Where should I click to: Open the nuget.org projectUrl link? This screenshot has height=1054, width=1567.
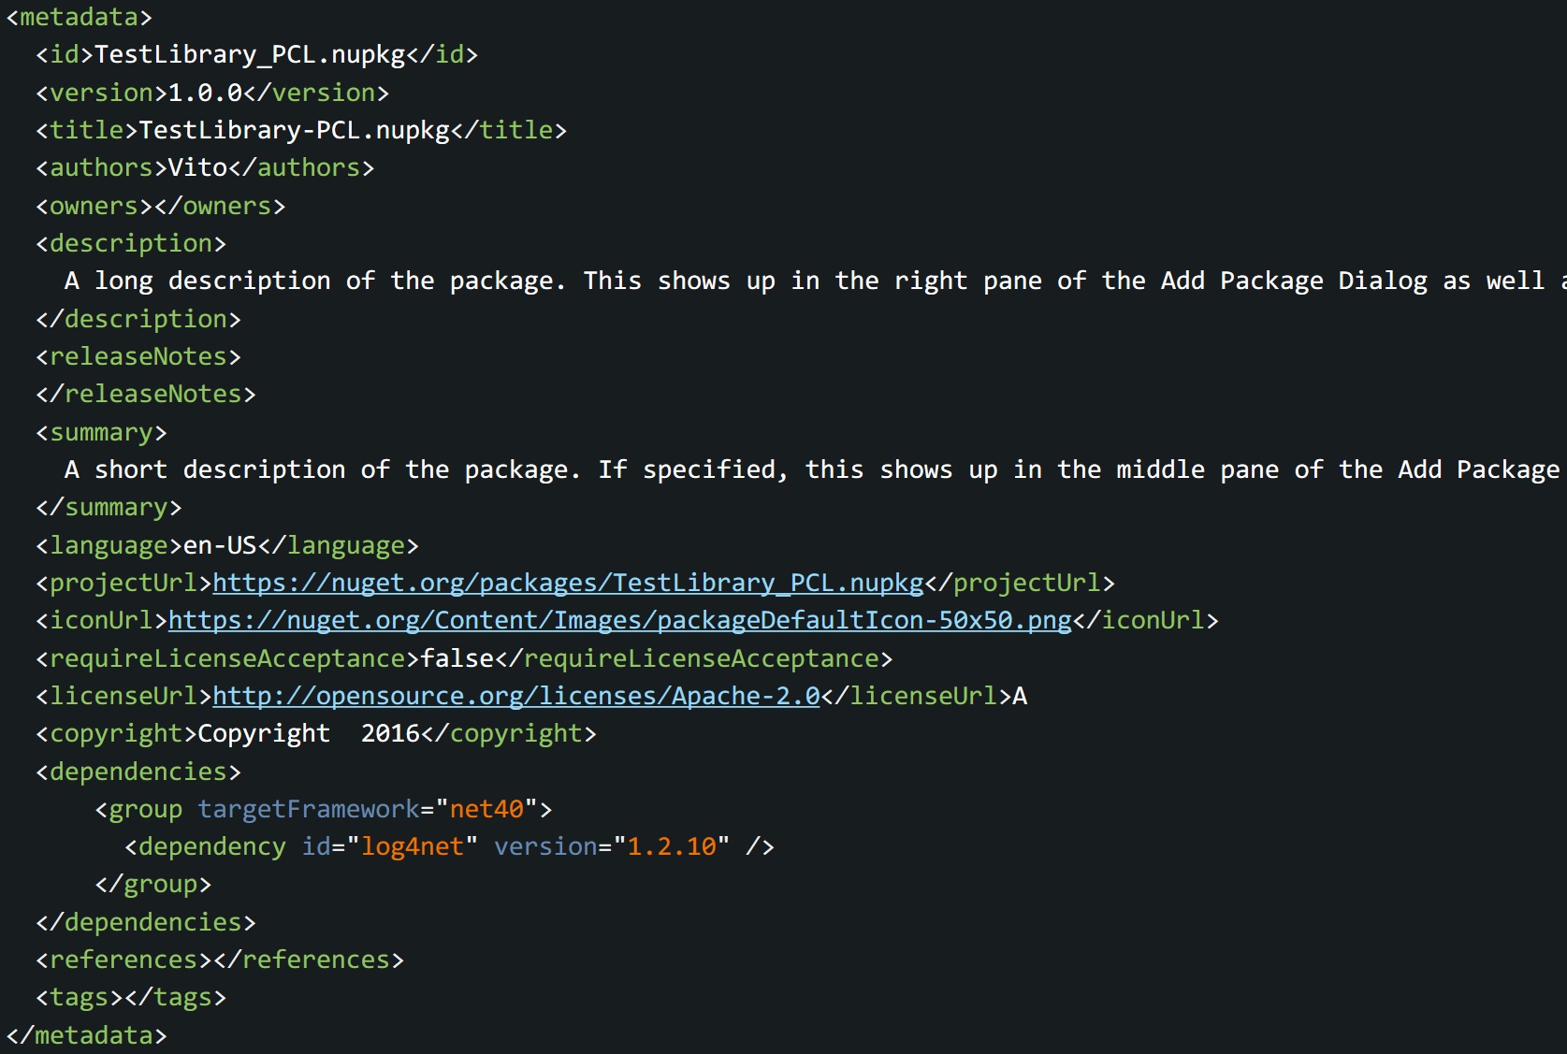pyautogui.click(x=568, y=583)
